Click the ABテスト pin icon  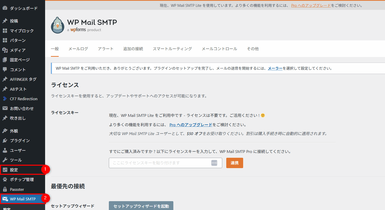tap(5, 89)
